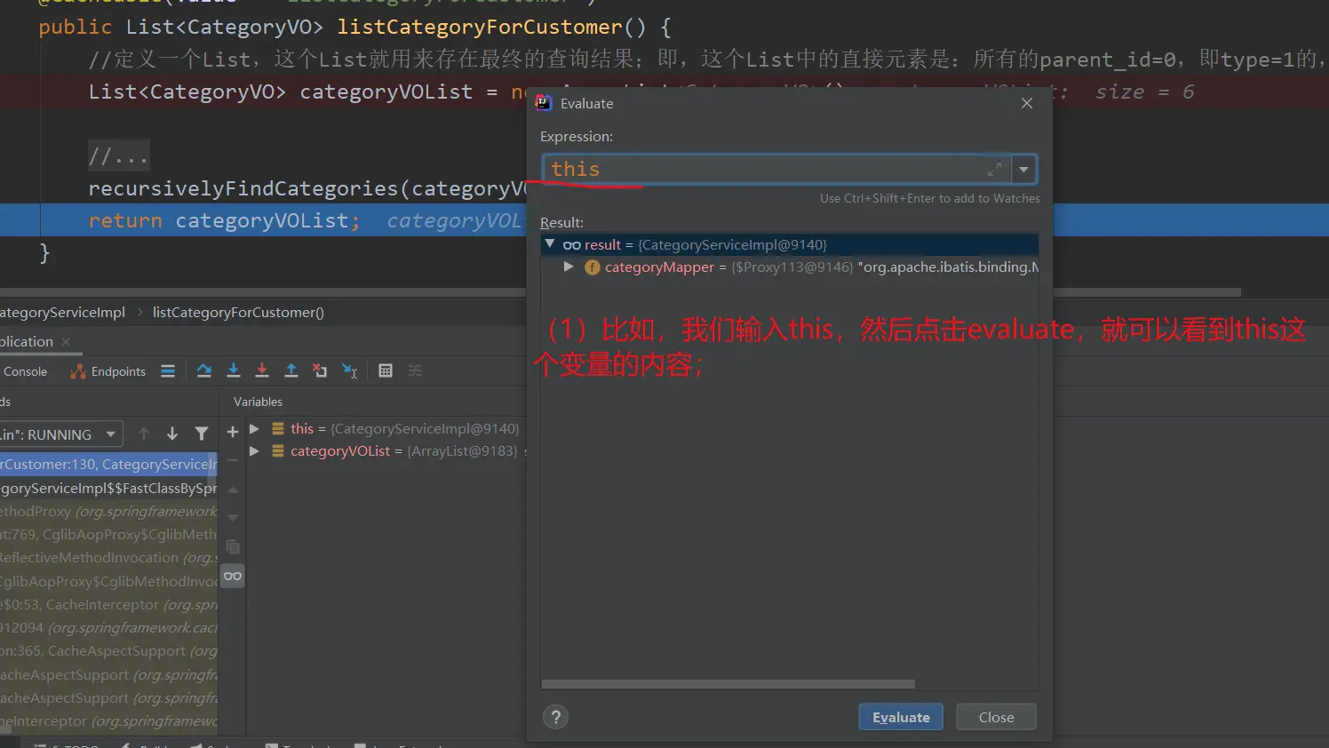
Task: Click the horizontal scrollbar in Result pane
Action: click(x=728, y=684)
